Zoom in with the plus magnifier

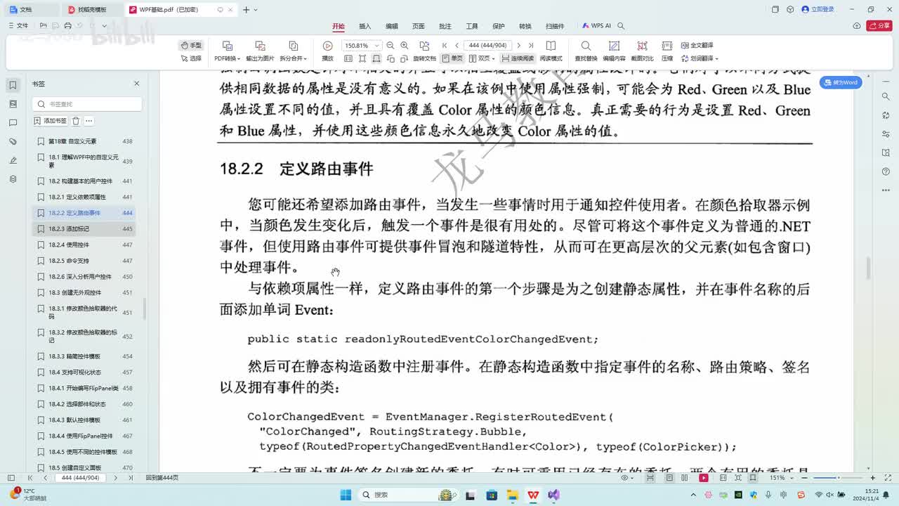click(x=405, y=45)
